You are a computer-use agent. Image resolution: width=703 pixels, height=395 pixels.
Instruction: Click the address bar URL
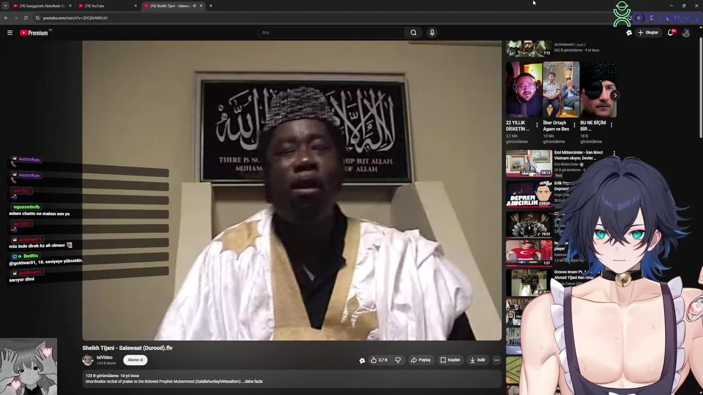[x=75, y=18]
